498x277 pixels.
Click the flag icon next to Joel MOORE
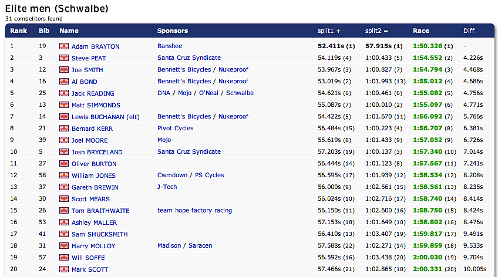pyautogui.click(x=64, y=140)
